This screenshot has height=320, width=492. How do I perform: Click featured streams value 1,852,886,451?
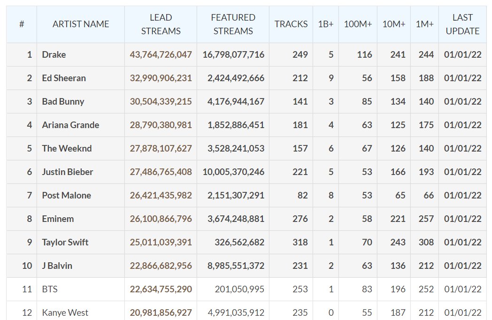click(x=236, y=125)
